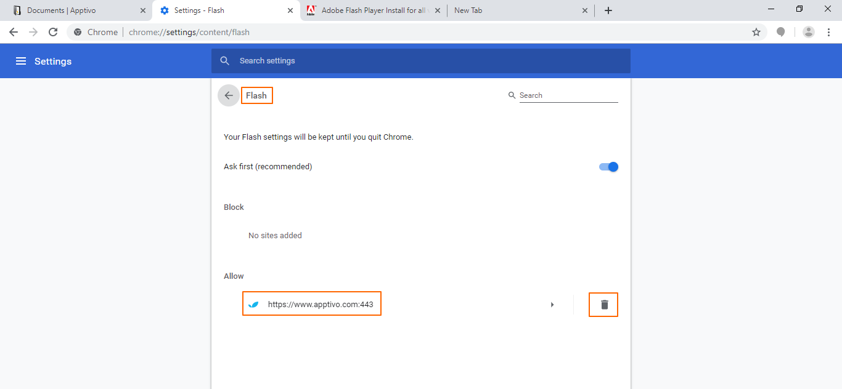
Task: Open the Chrome three-dot menu
Action: click(x=828, y=32)
